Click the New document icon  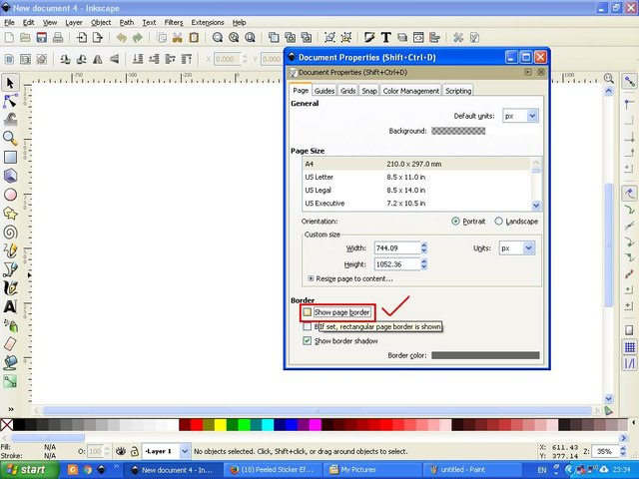coord(9,38)
